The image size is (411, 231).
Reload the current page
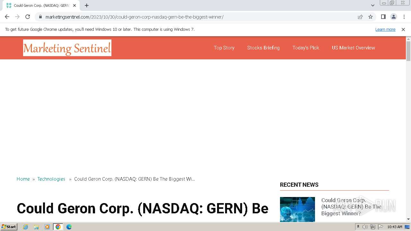(28, 17)
